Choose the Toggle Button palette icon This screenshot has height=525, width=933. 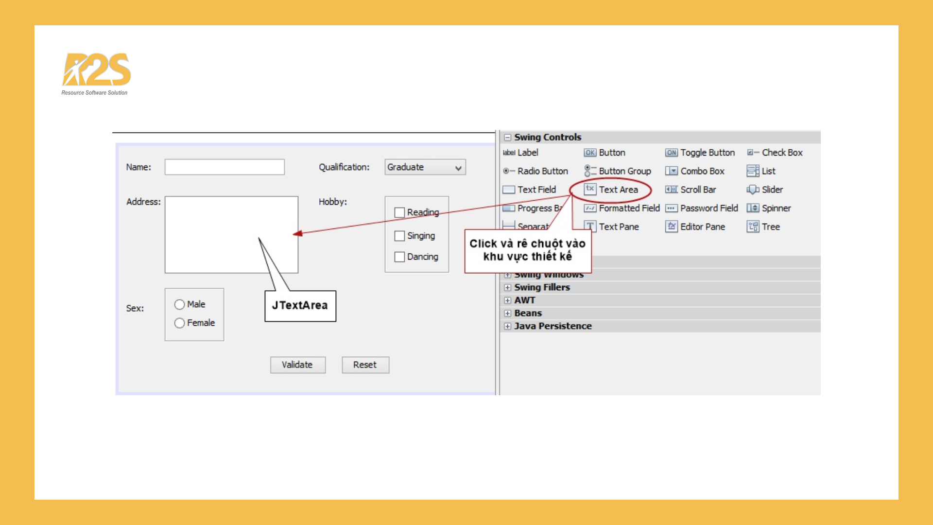671,153
